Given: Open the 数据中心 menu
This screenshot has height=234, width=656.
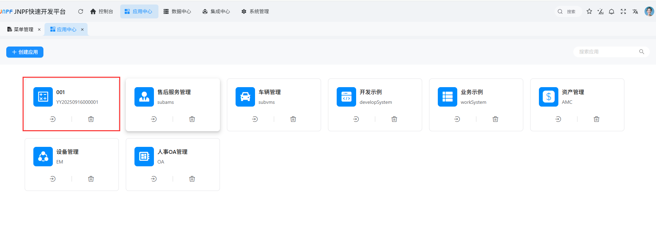Looking at the screenshot, I should (177, 11).
